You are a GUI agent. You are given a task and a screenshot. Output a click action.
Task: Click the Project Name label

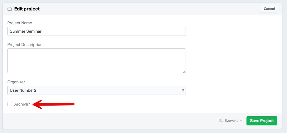pos(20,23)
